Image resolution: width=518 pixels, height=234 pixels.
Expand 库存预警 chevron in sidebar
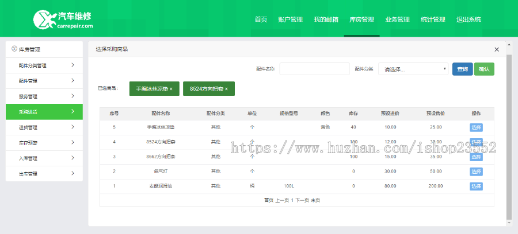tap(73, 142)
